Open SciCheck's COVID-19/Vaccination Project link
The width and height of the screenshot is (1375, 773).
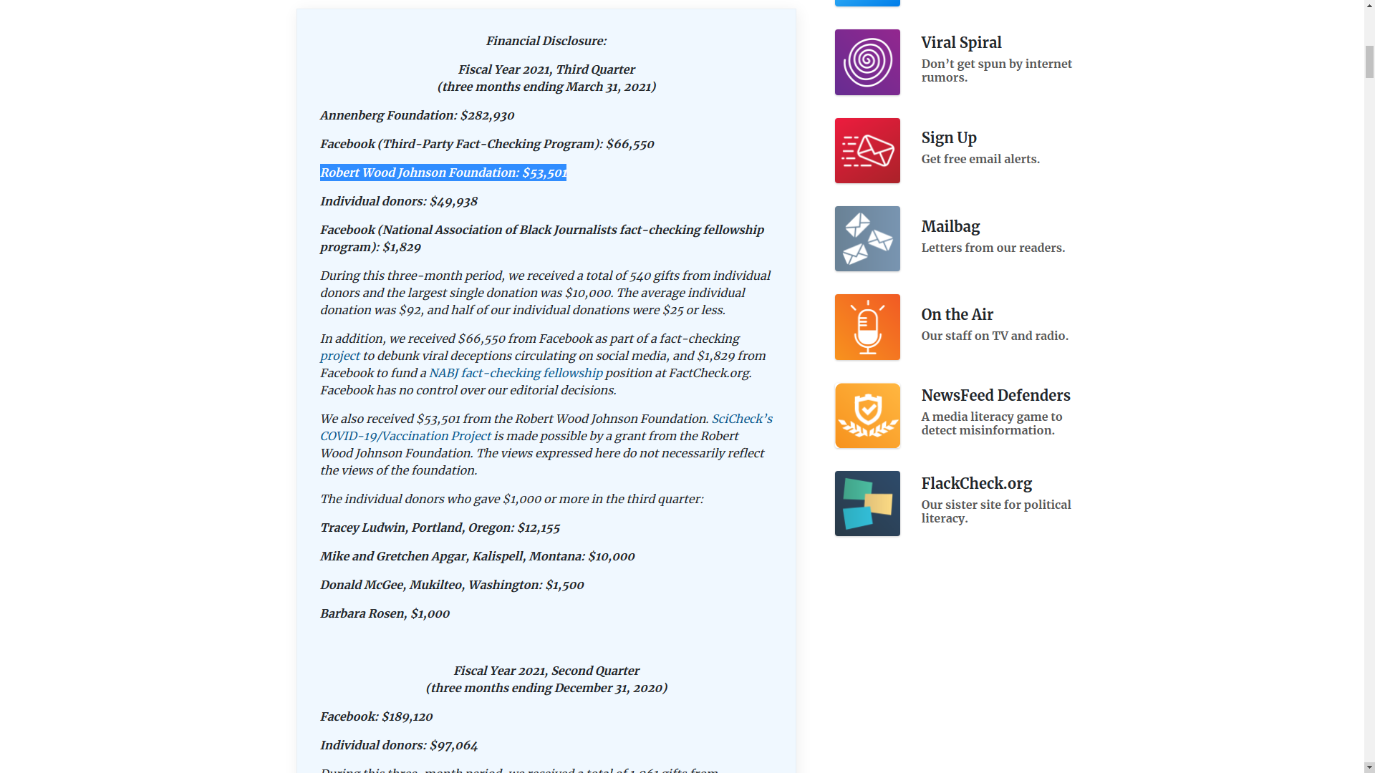point(405,436)
